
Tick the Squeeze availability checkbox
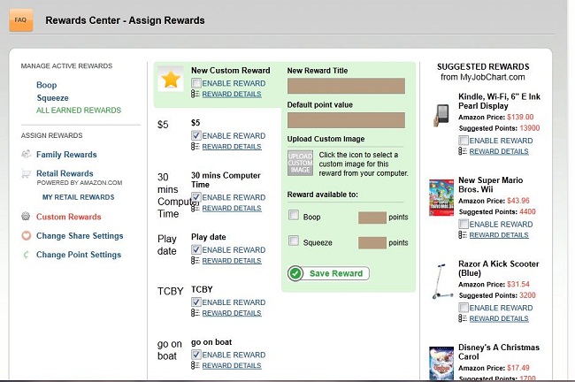tap(294, 241)
